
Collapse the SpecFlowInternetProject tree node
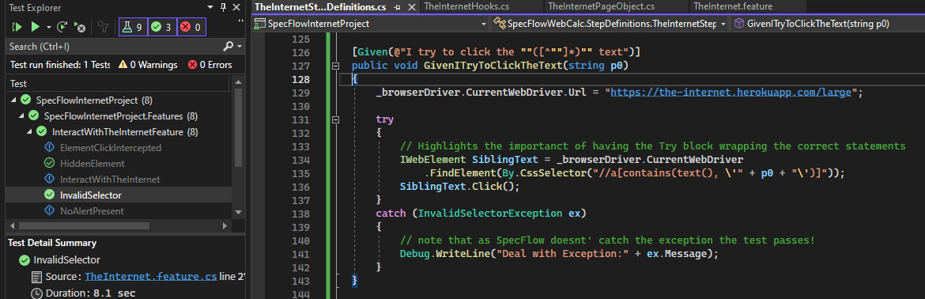[x=13, y=100]
